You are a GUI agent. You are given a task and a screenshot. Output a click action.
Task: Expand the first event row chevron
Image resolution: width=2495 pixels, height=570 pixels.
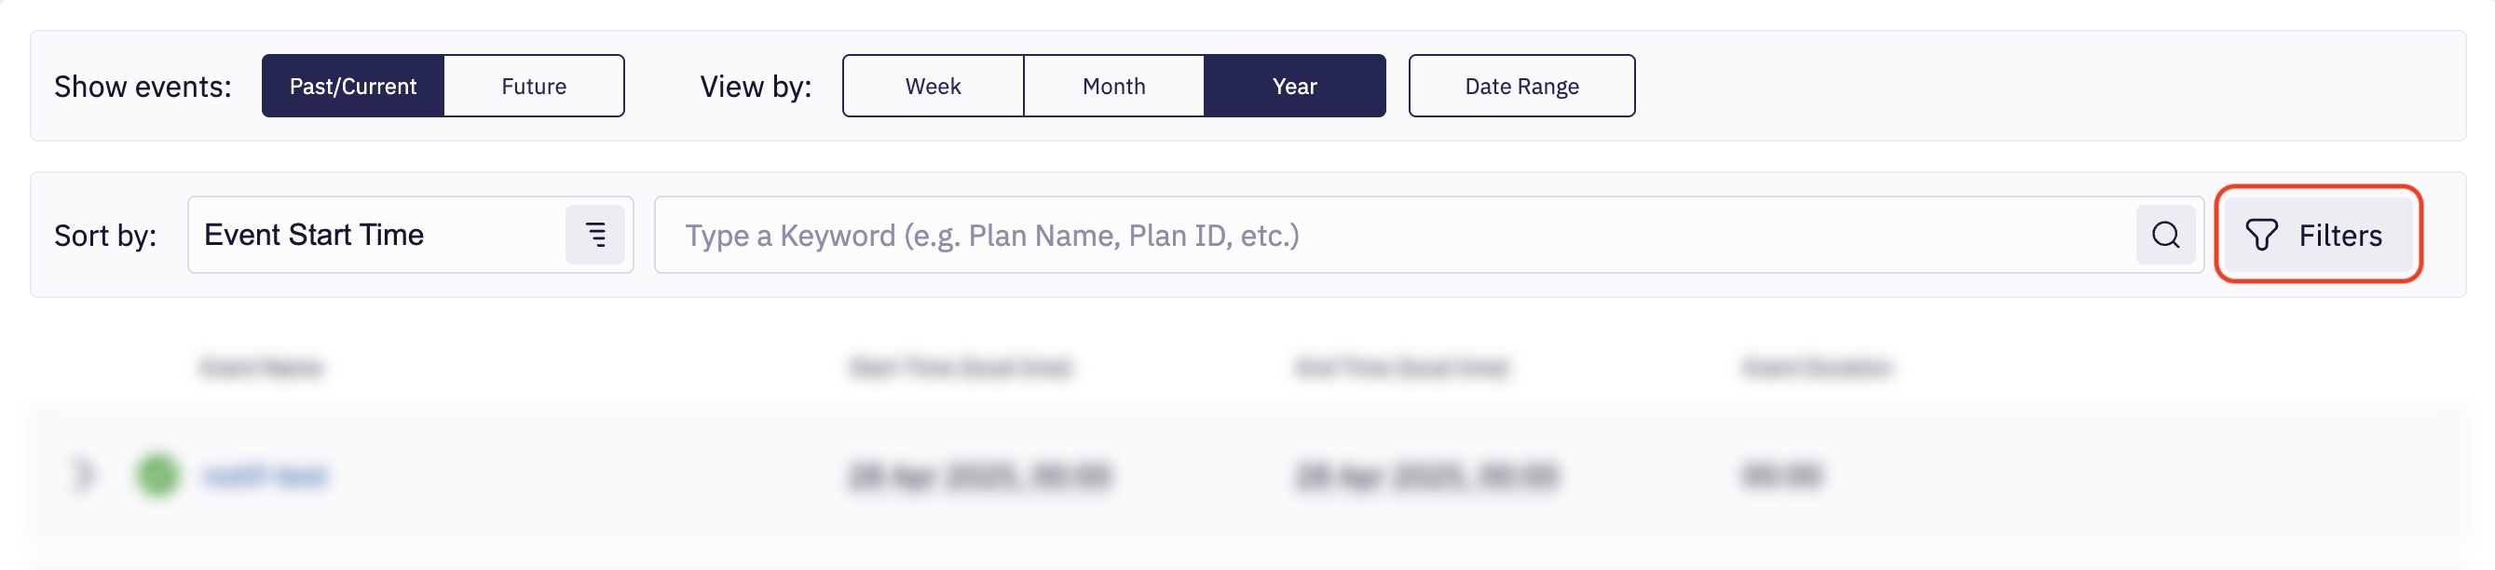83,475
